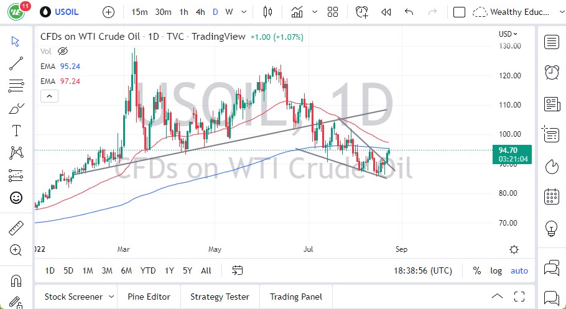Collapse the indicator legend chevron
The image size is (566, 309).
[49, 96]
